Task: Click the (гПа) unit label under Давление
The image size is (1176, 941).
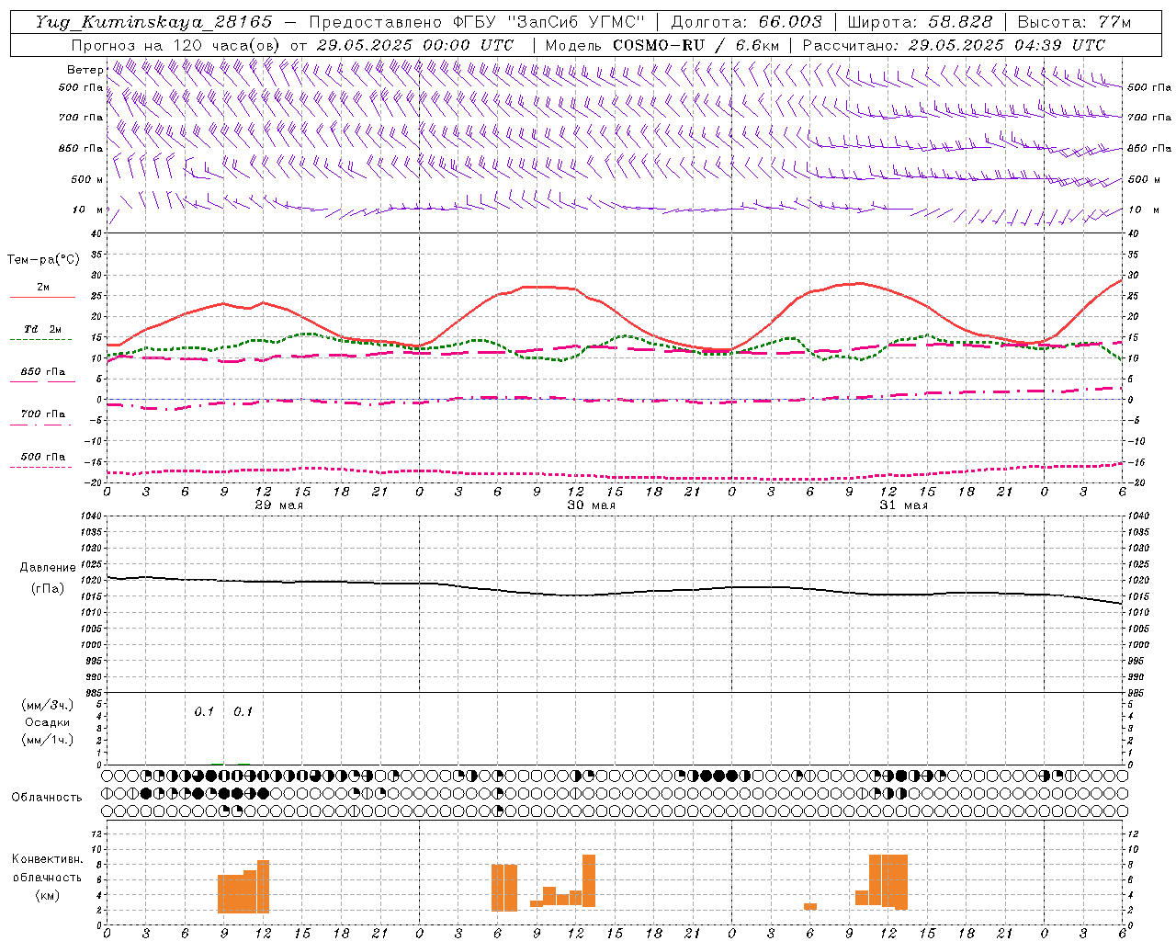Action: 46,589
